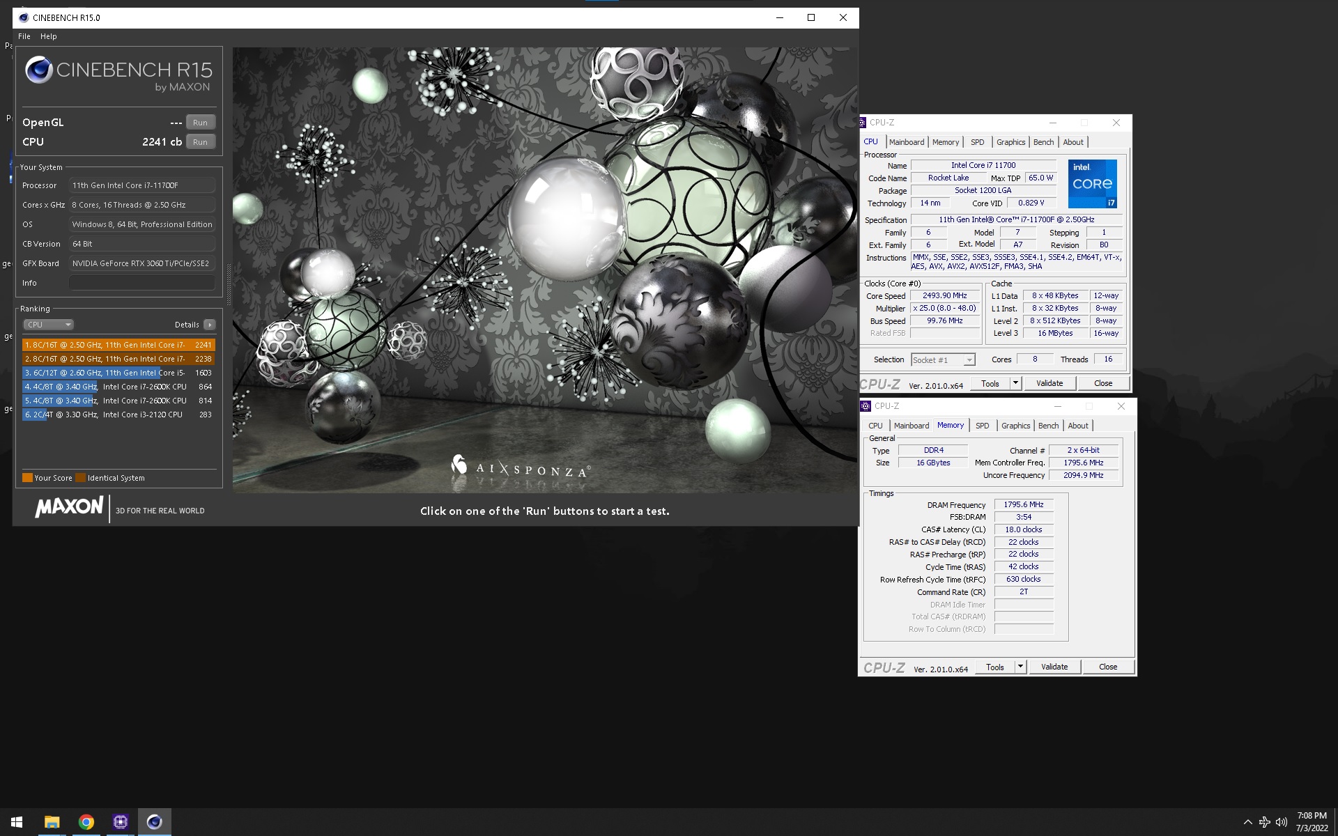1338x836 pixels.
Task: Click the Your Score orange legend swatch
Action: point(27,478)
